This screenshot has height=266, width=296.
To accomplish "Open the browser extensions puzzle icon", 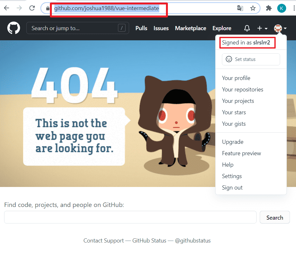I will click(269, 8).
